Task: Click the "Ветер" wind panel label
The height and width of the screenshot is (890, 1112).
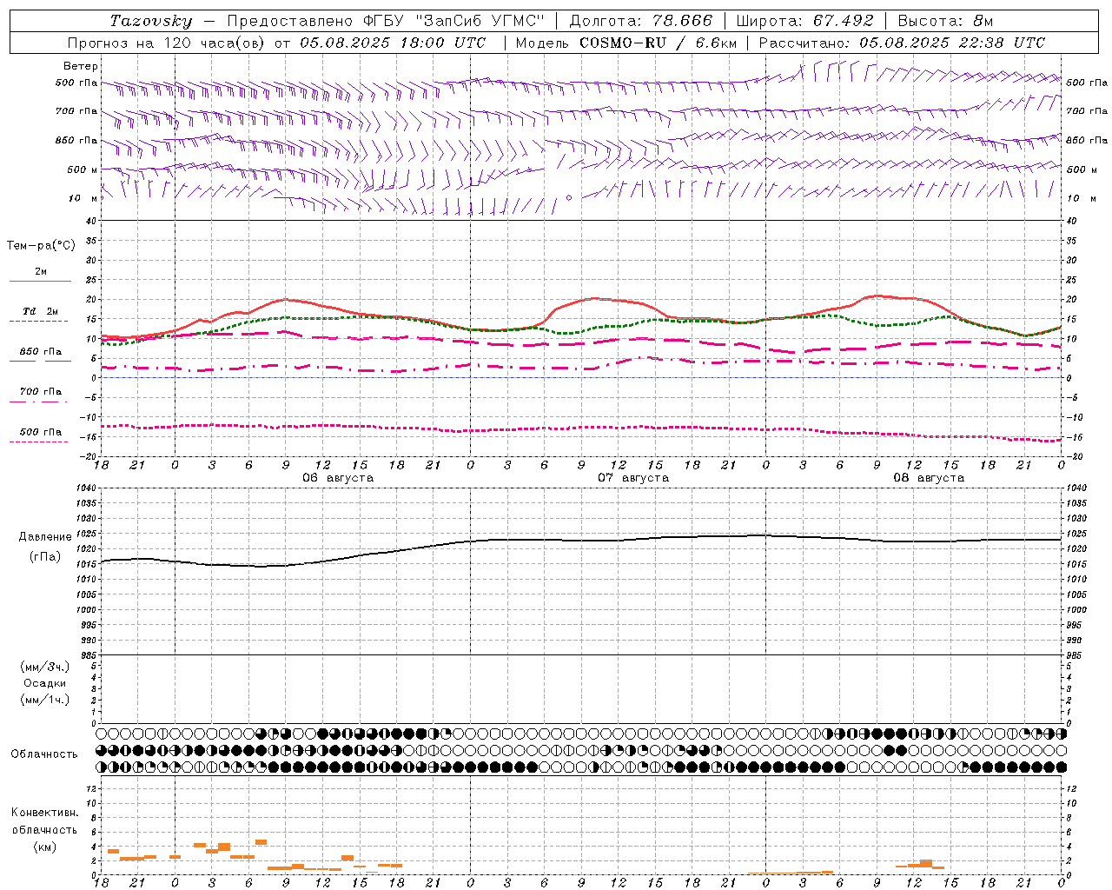Action: pos(81,66)
